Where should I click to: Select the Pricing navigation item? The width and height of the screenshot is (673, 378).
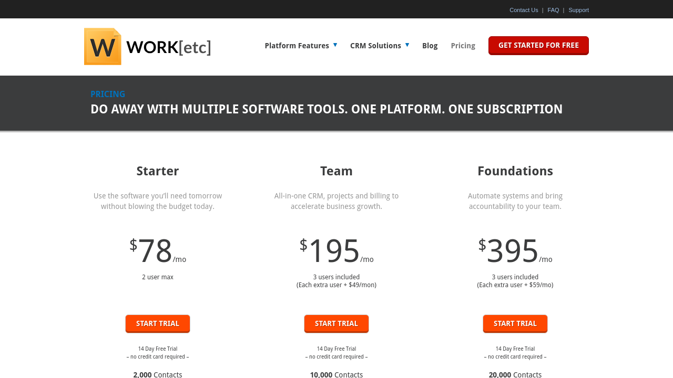(x=463, y=46)
